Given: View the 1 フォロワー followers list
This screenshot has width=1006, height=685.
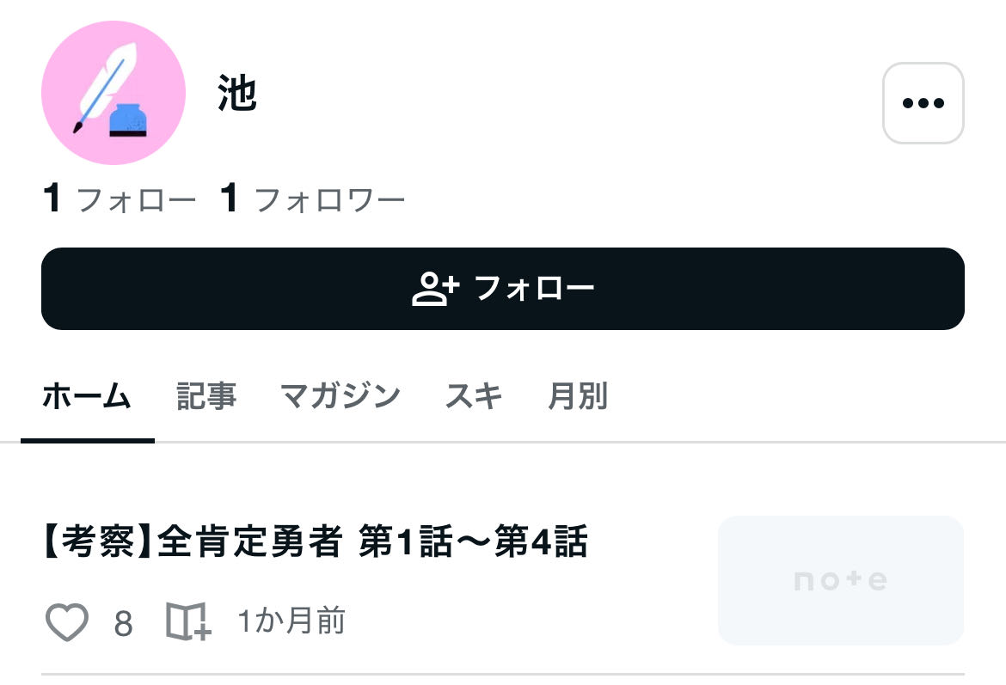Looking at the screenshot, I should (313, 200).
